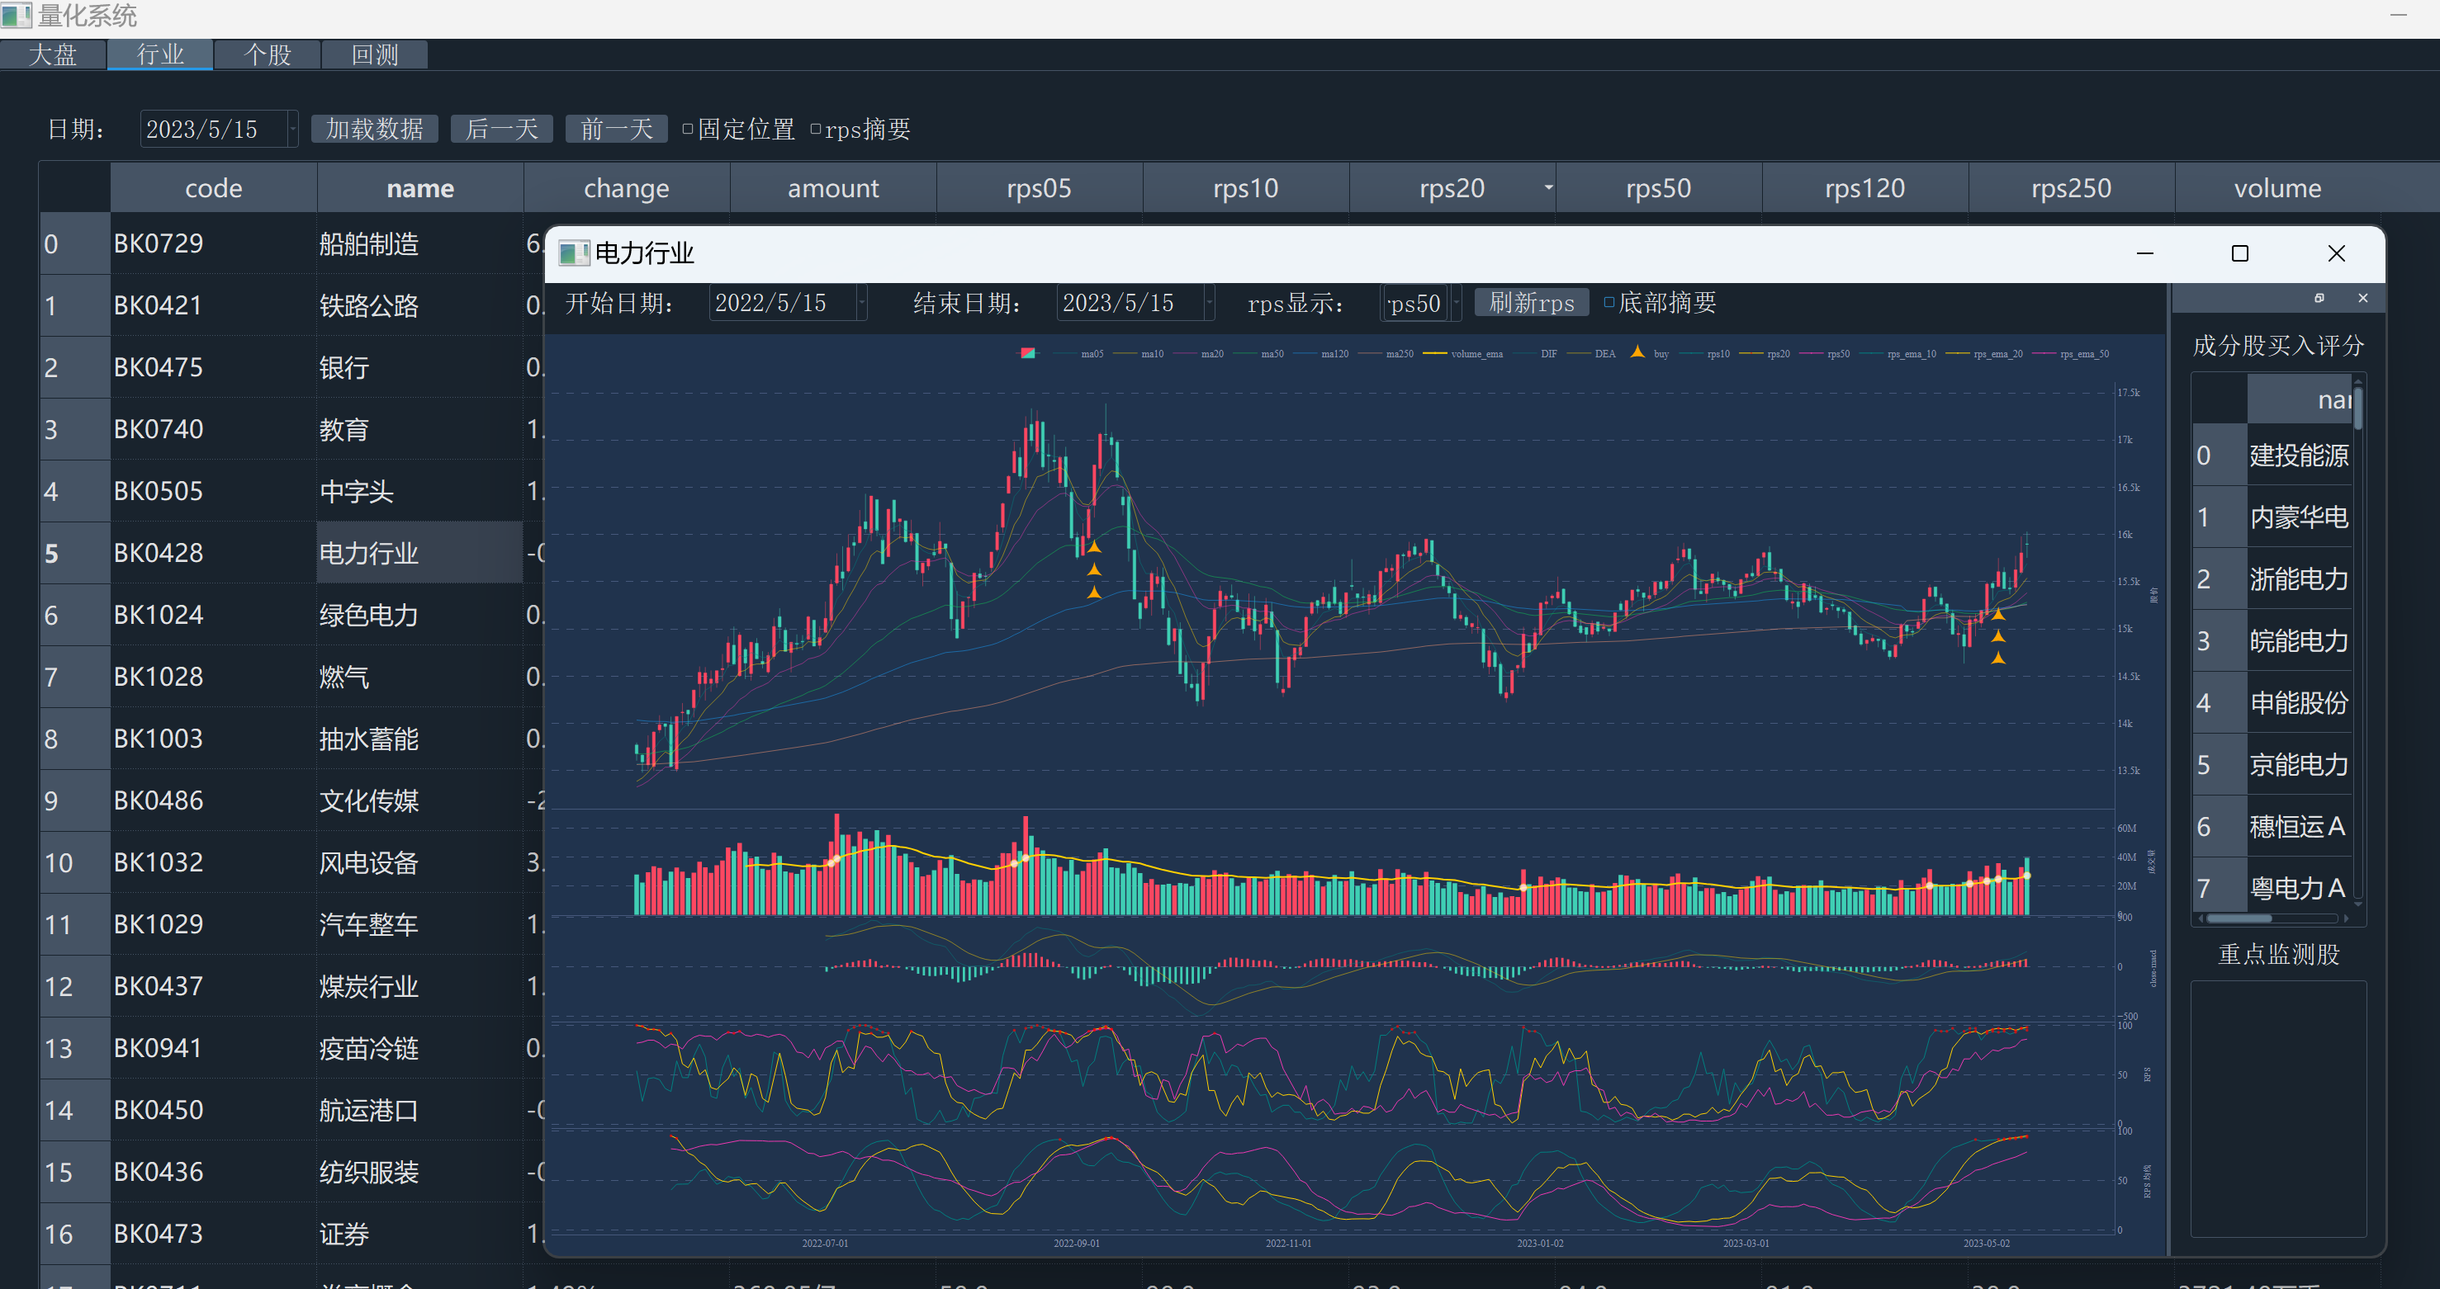Image resolution: width=2440 pixels, height=1289 pixels.
Task: Open the 回测 tab
Action: [374, 55]
